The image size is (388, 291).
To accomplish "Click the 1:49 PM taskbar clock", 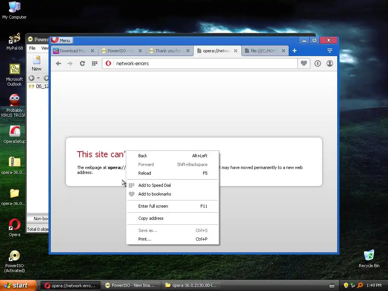I will click(374, 285).
